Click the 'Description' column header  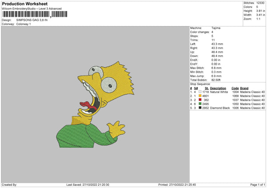(218, 88)
